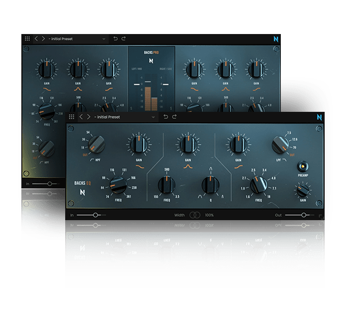Click the 100% width value
Screen dimensions: 346x313
point(209,215)
